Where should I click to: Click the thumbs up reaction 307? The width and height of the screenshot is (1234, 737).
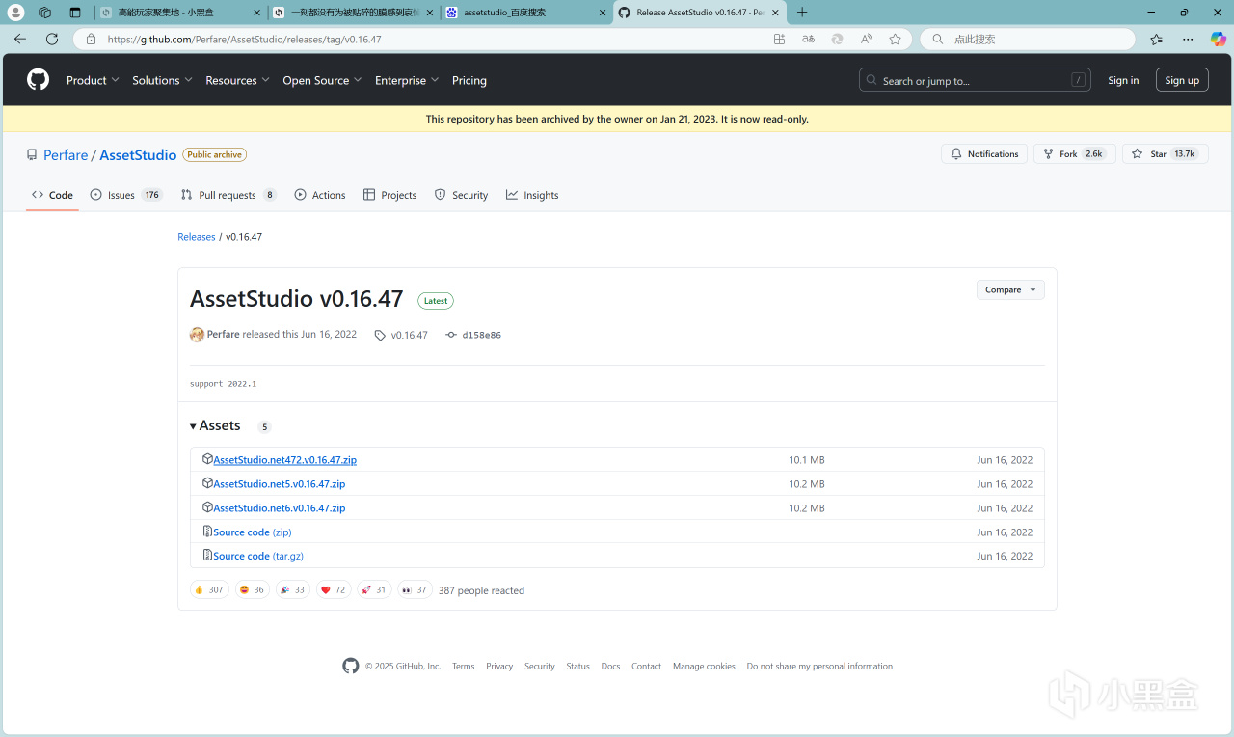(x=209, y=589)
